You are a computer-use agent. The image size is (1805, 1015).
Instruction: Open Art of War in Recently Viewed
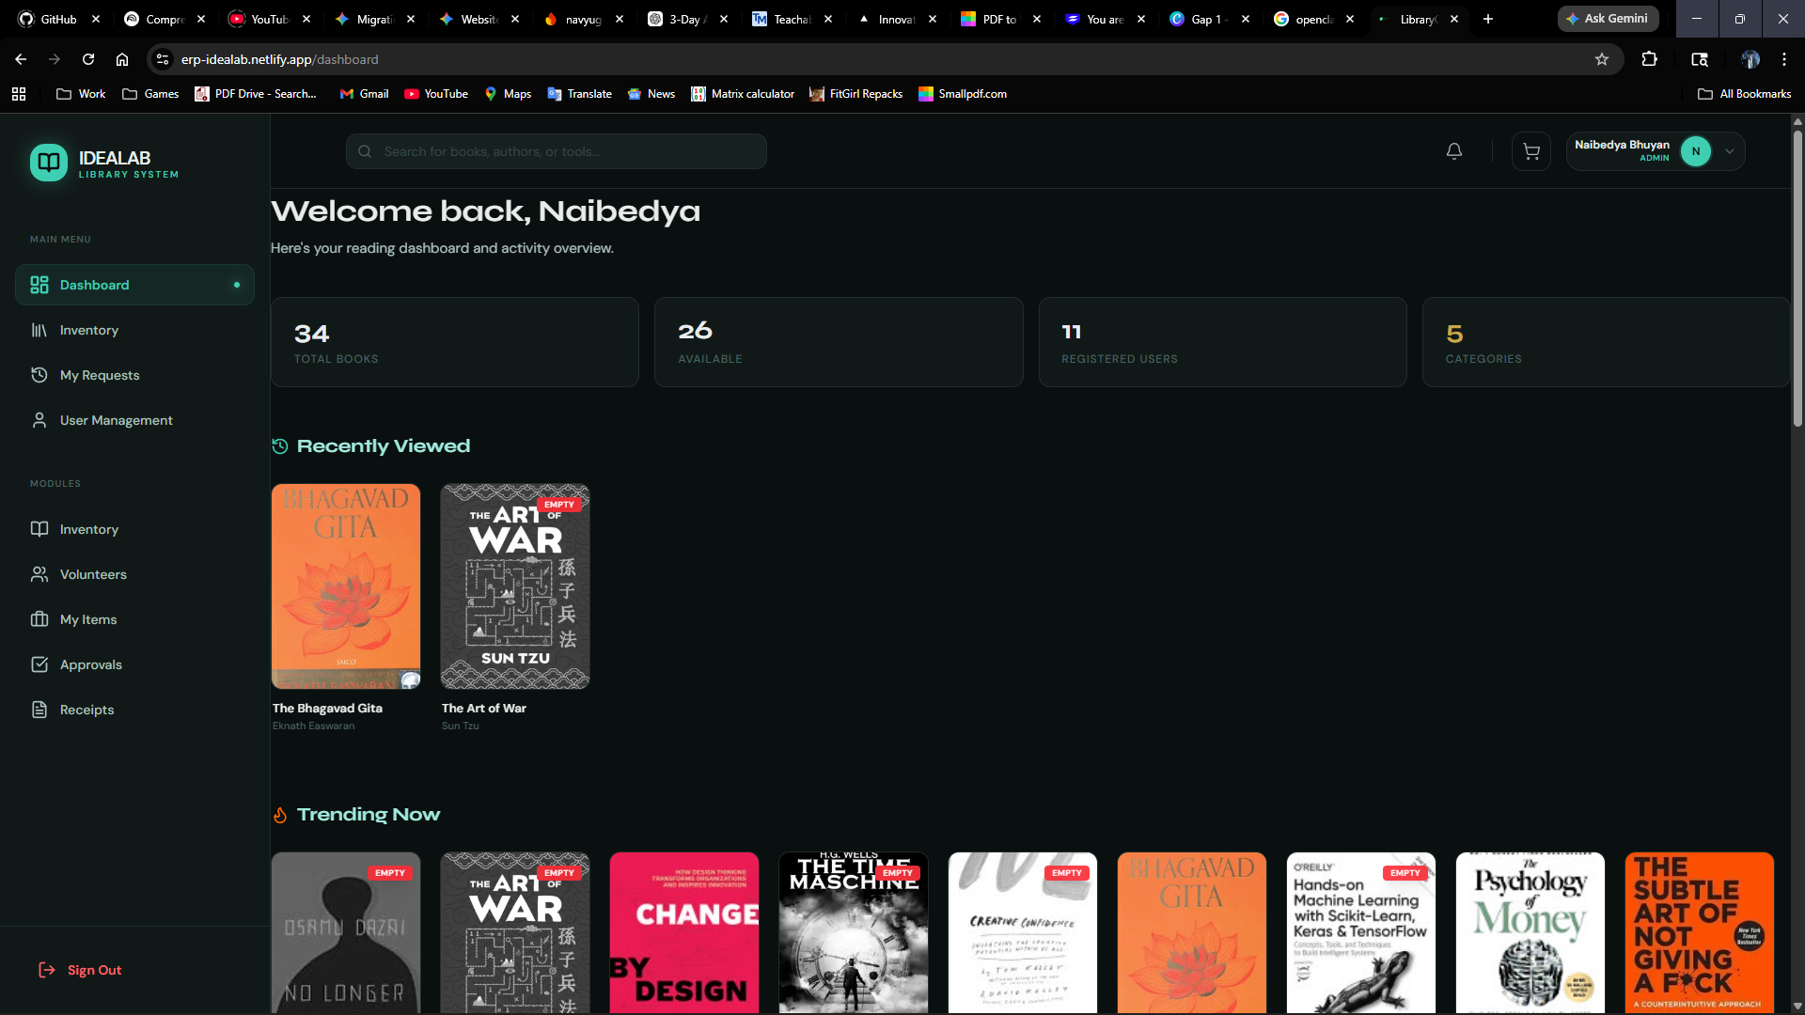(x=515, y=586)
